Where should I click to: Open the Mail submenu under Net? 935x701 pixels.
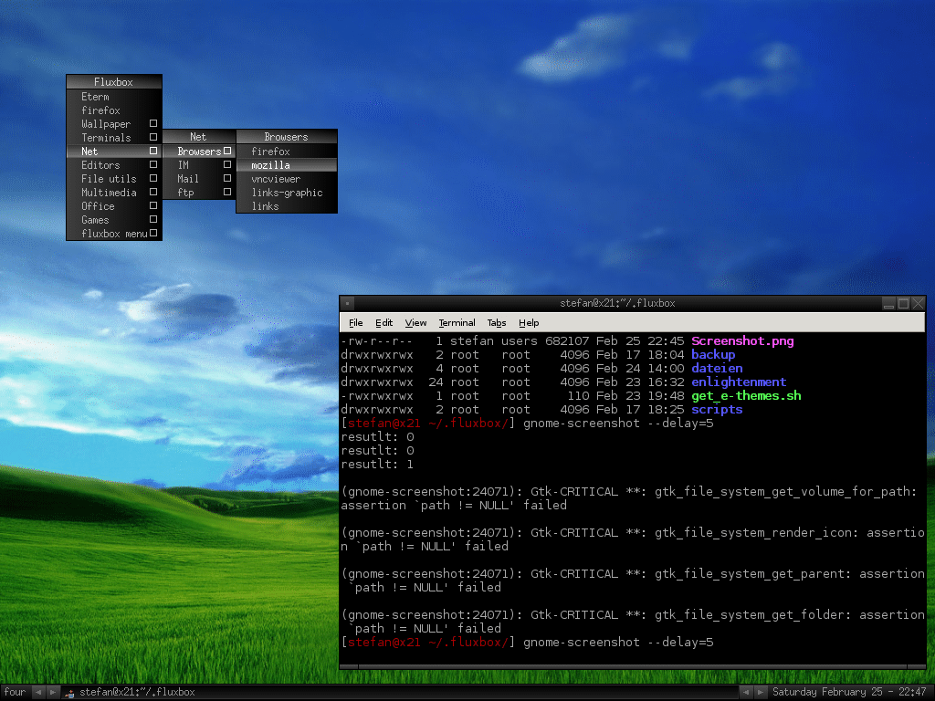[x=199, y=179]
